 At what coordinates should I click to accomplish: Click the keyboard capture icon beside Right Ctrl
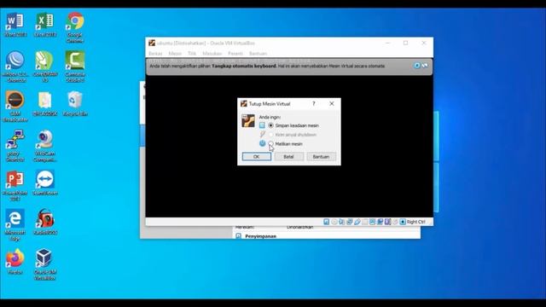point(403,222)
